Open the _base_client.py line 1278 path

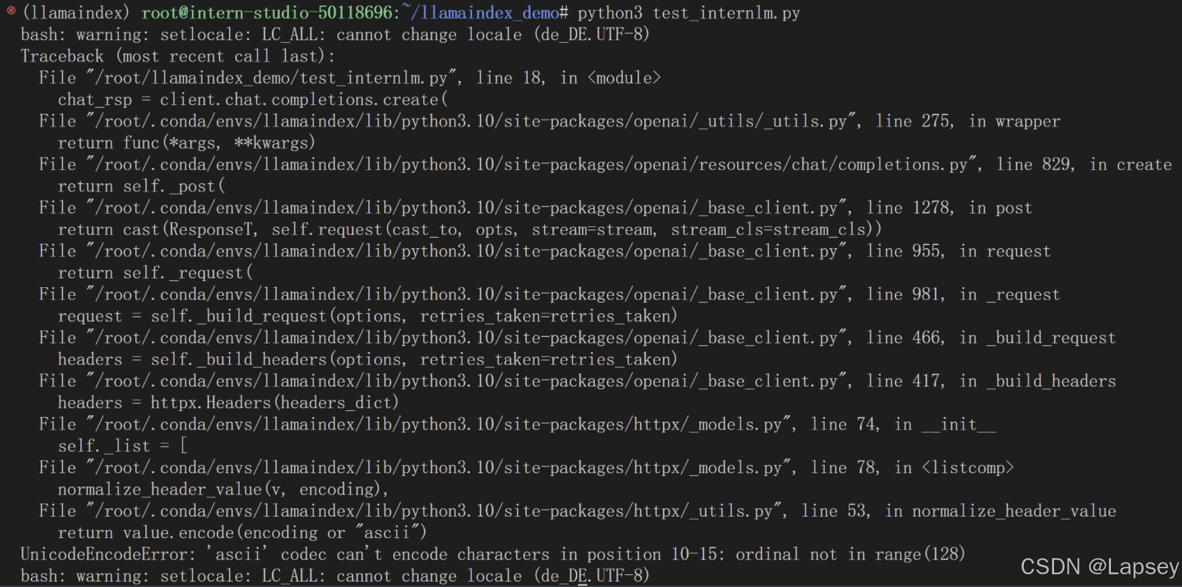466,208
